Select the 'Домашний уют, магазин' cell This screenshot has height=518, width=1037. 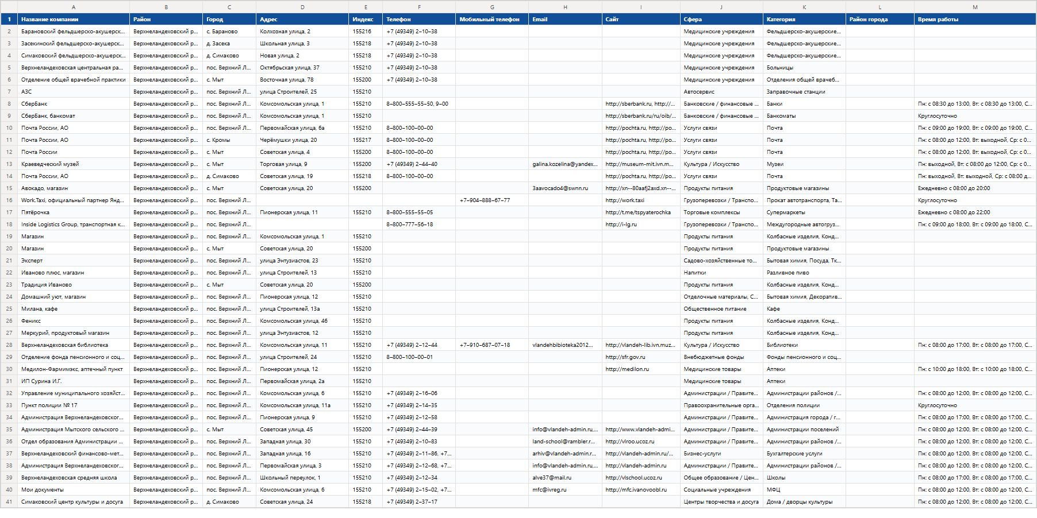point(74,296)
